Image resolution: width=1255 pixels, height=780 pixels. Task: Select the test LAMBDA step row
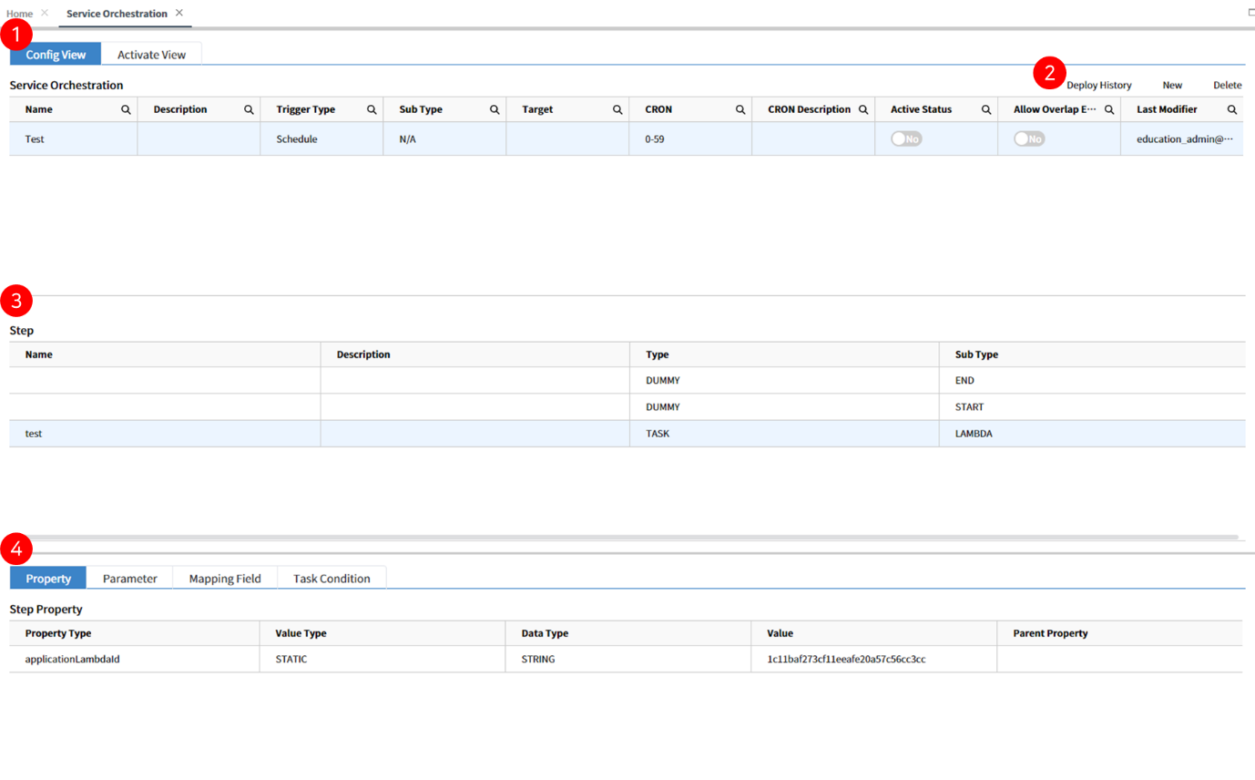[x=627, y=434]
